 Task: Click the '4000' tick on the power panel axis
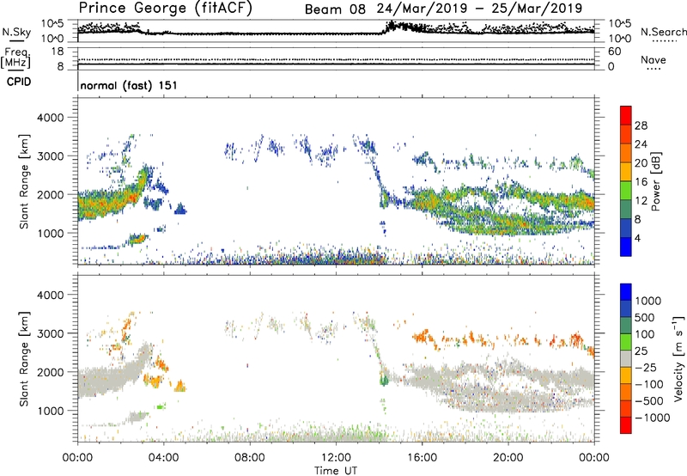tap(51, 118)
